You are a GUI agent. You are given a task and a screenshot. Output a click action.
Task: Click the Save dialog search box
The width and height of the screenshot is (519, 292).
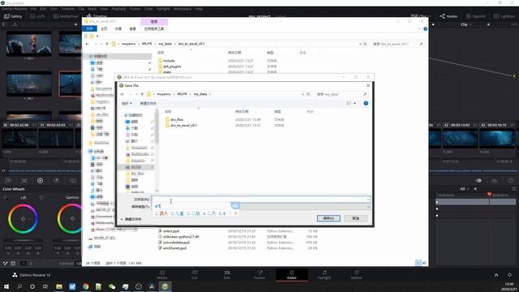pyautogui.click(x=341, y=94)
